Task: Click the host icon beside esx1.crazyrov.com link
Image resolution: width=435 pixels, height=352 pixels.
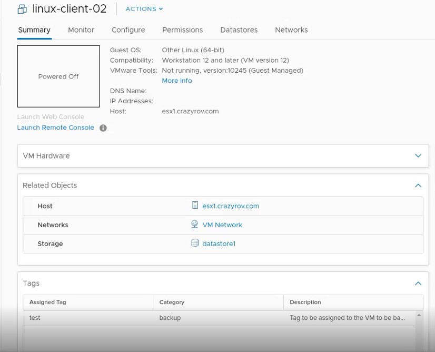Action: pos(195,205)
